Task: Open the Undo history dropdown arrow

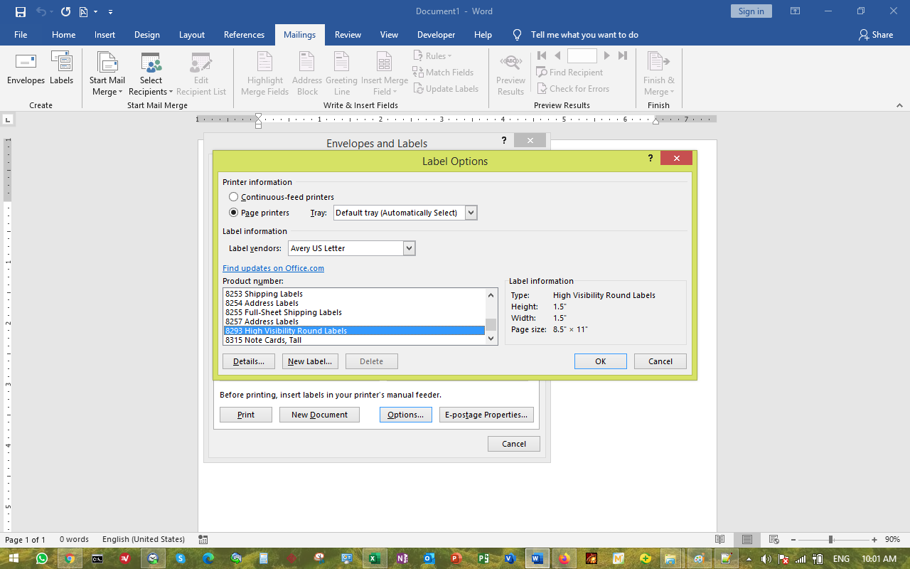Action: coord(52,11)
